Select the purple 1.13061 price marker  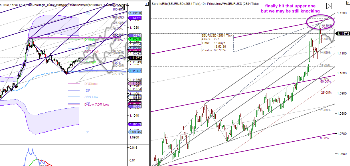135,18
